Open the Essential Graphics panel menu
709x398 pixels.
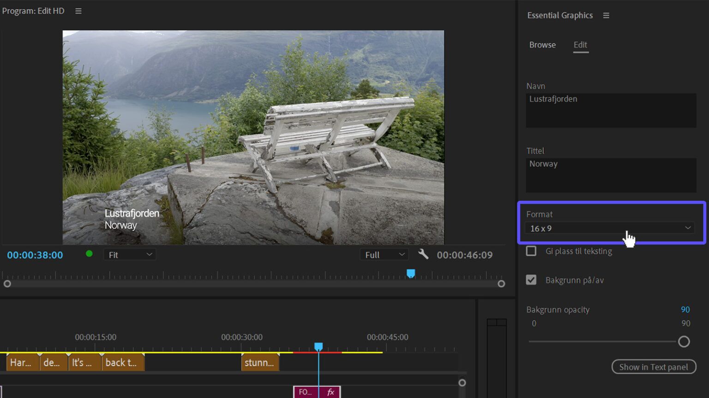click(606, 15)
